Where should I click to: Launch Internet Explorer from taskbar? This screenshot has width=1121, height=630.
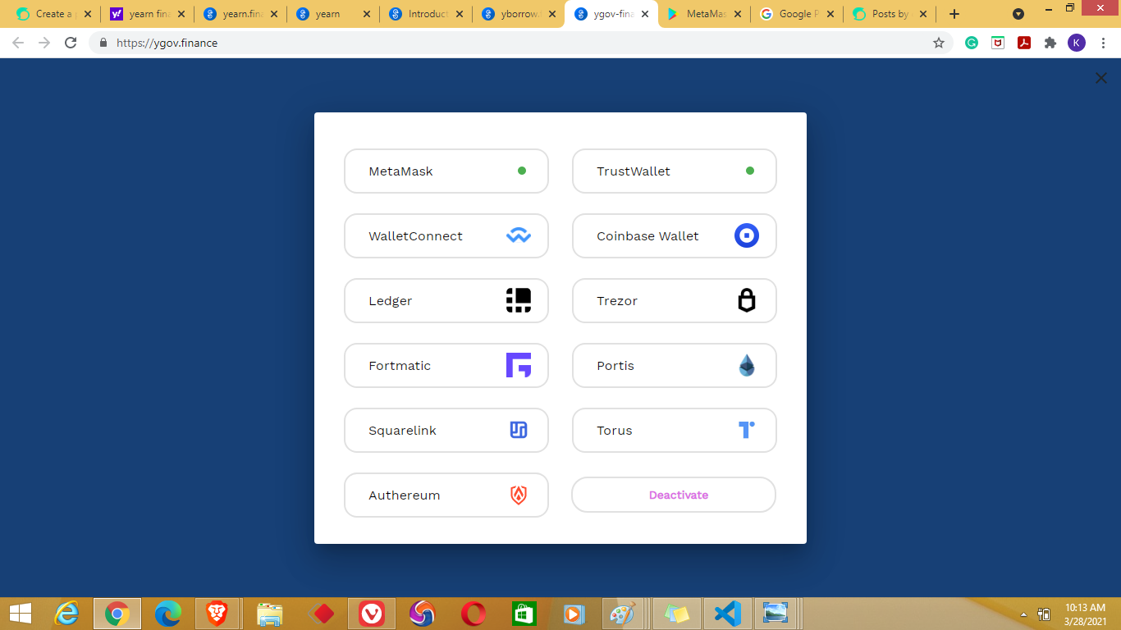point(66,614)
